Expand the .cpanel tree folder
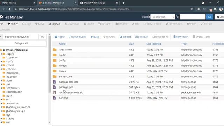This screenshot has height=126, width=224. pyautogui.click(x=1, y=65)
